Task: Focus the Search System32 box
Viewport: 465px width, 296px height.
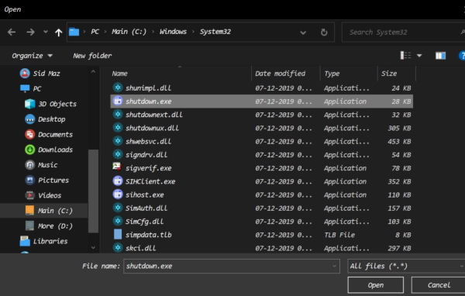Action: (403, 32)
